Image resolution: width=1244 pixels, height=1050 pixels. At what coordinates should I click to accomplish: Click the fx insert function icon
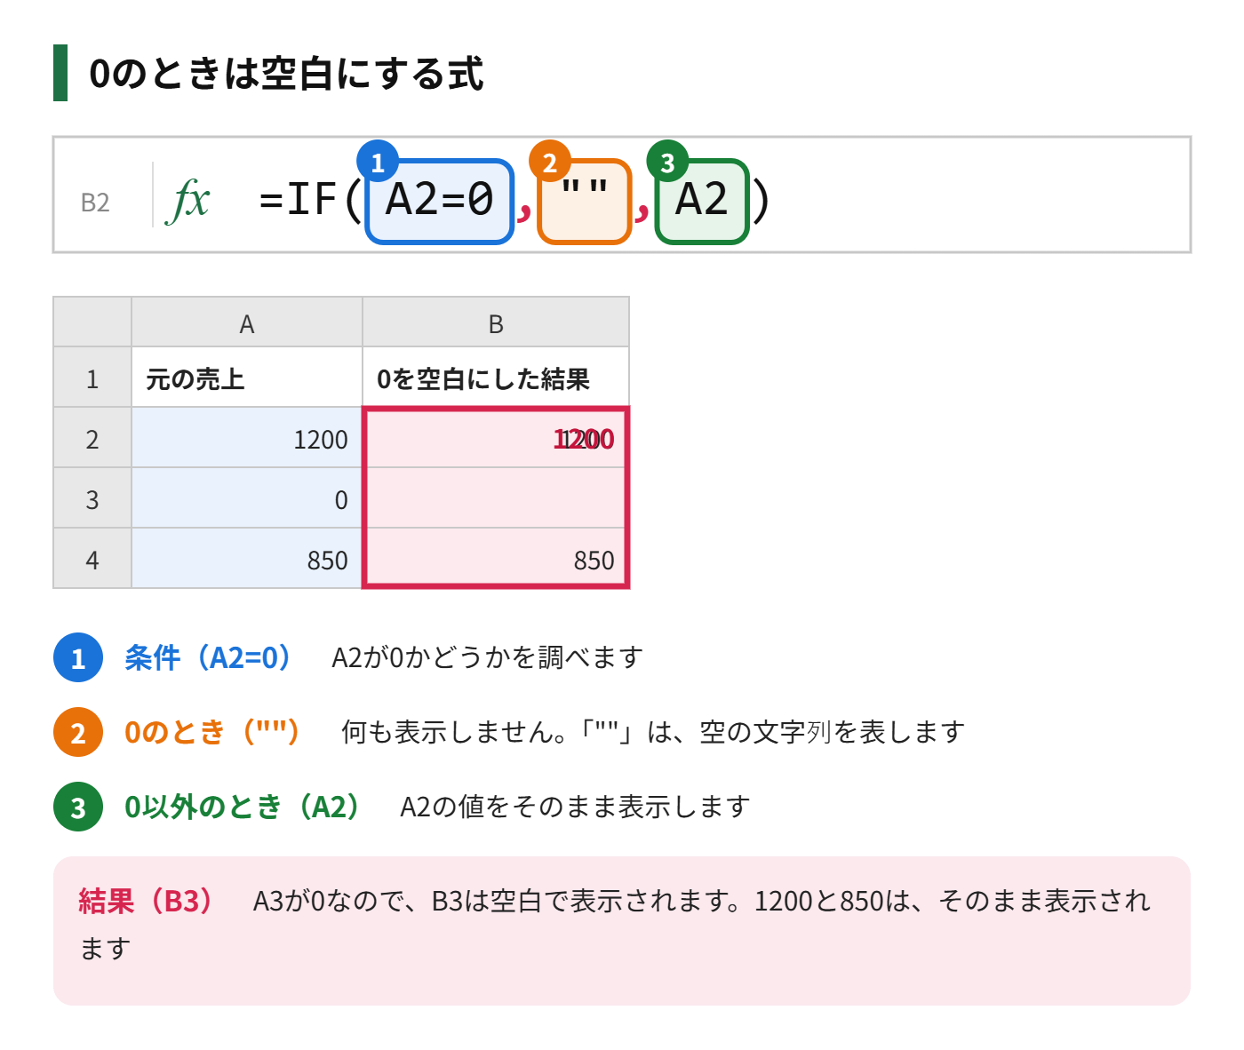tap(188, 201)
